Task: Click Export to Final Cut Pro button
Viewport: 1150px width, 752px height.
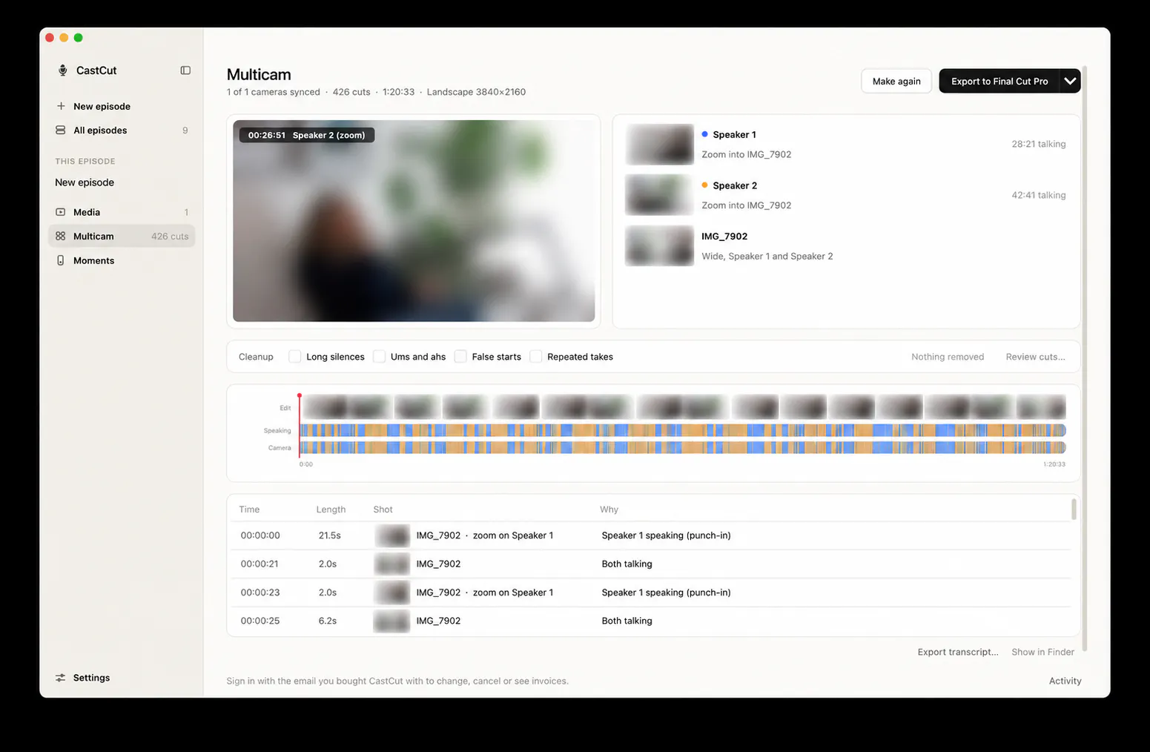Action: tap(999, 81)
